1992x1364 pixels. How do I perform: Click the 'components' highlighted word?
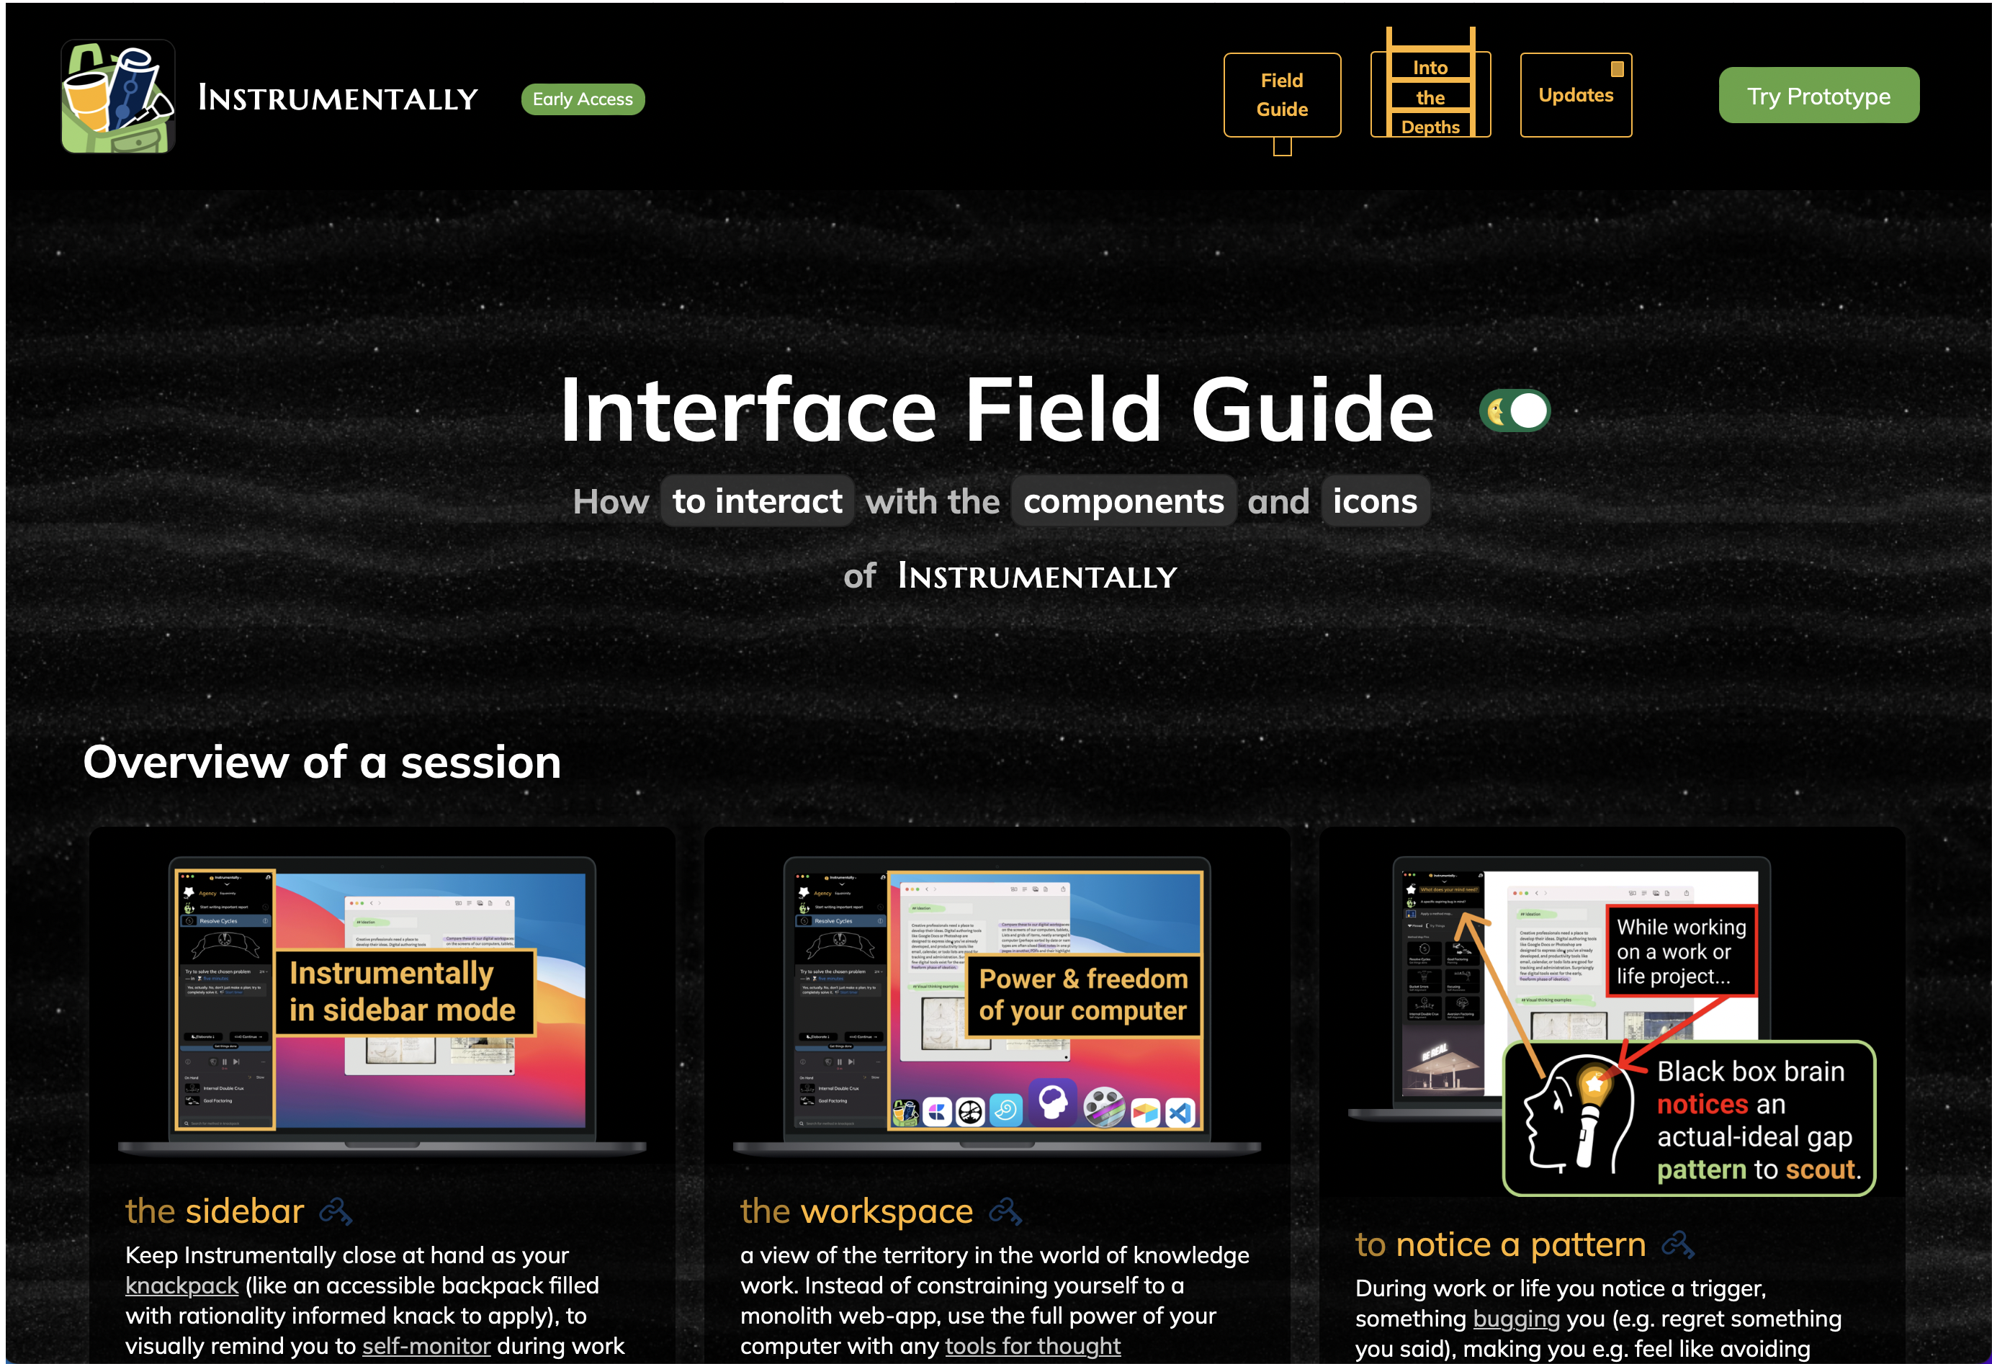[1123, 501]
